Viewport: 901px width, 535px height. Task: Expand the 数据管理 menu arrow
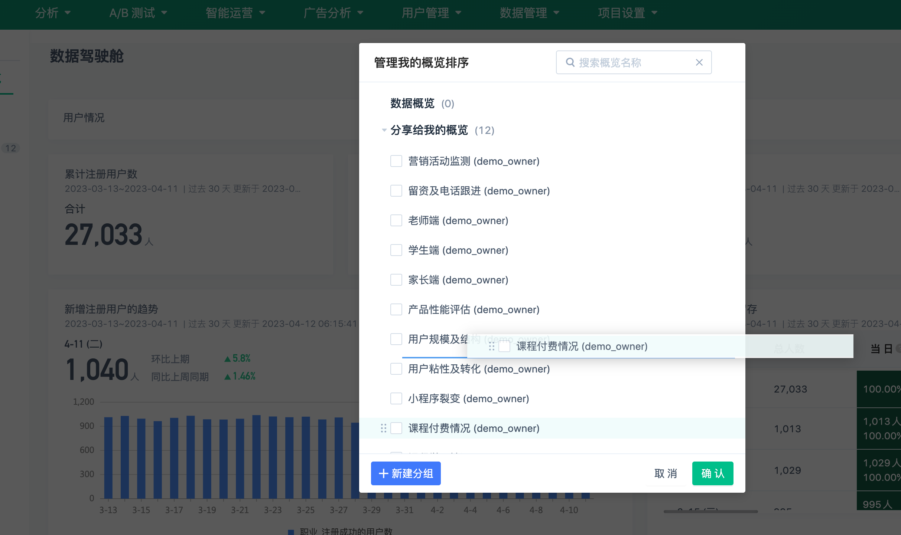556,13
